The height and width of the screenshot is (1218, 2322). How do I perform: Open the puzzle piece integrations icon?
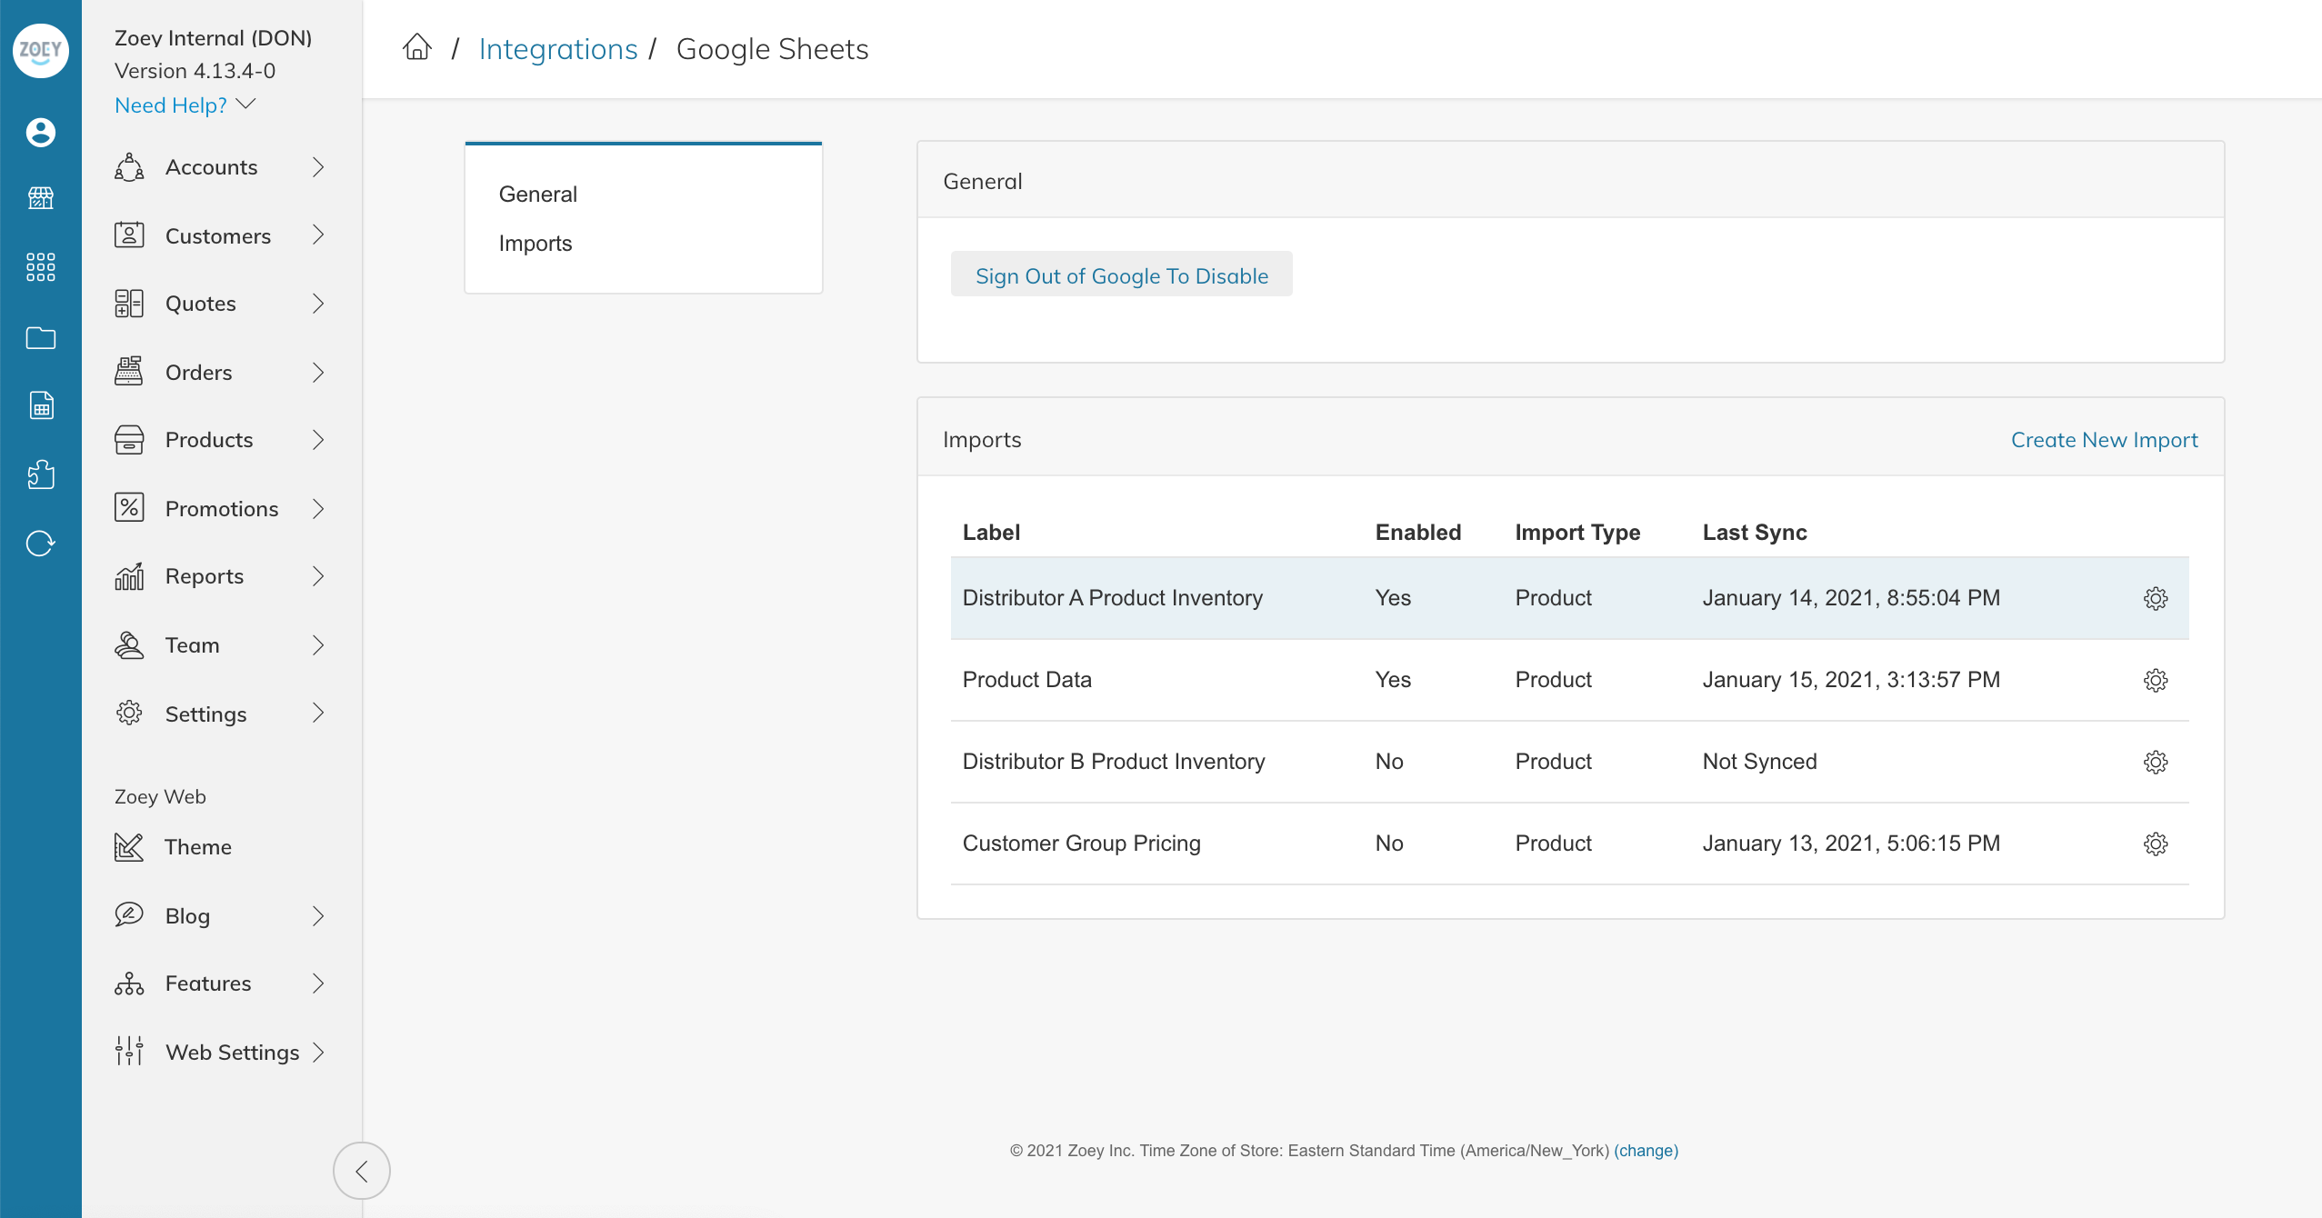[41, 474]
